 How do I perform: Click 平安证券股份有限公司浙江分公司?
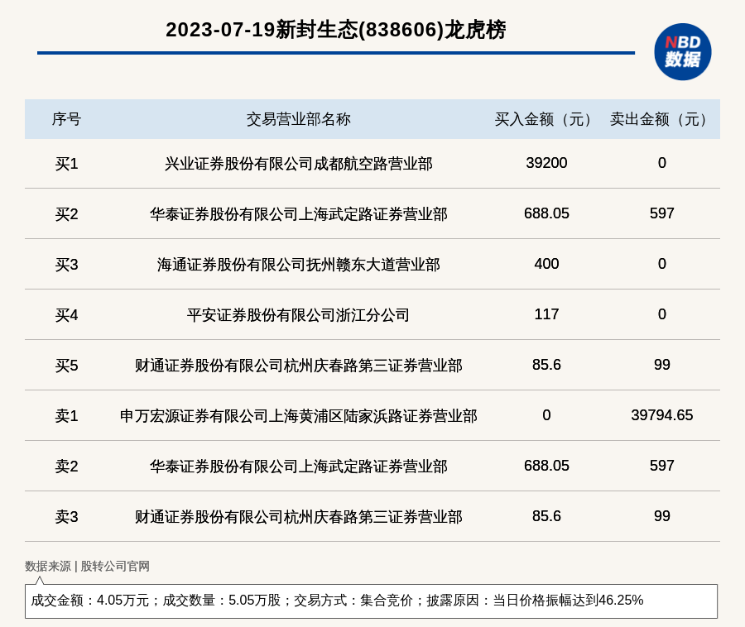point(298,315)
